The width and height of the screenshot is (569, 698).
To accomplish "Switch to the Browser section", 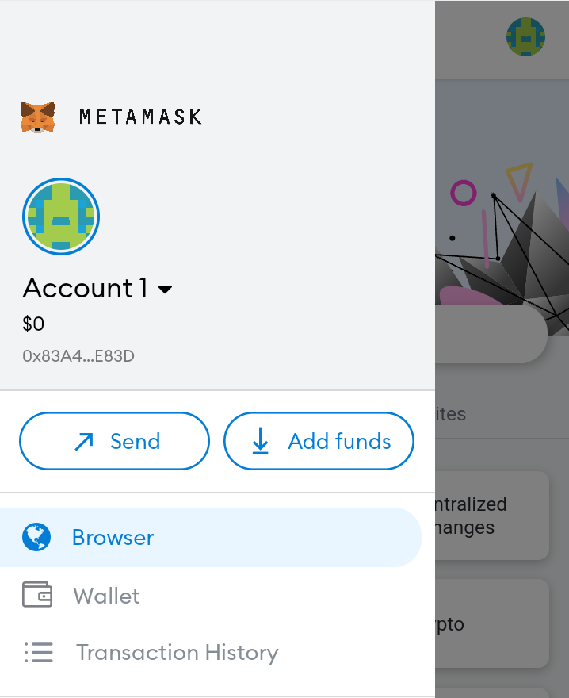I will [113, 537].
